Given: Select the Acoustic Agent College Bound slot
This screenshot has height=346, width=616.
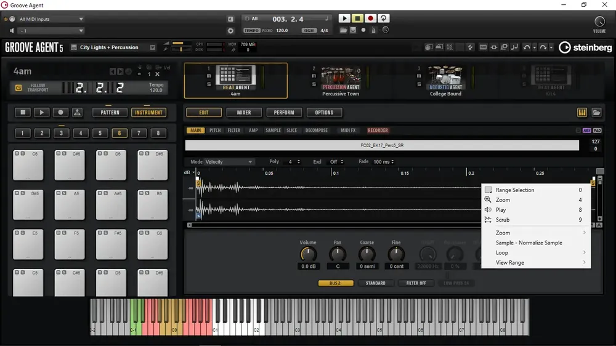Looking at the screenshot, I should pyautogui.click(x=445, y=81).
